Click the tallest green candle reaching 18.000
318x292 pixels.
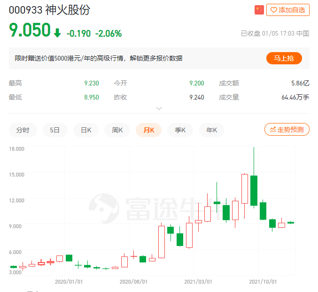pos(254,191)
